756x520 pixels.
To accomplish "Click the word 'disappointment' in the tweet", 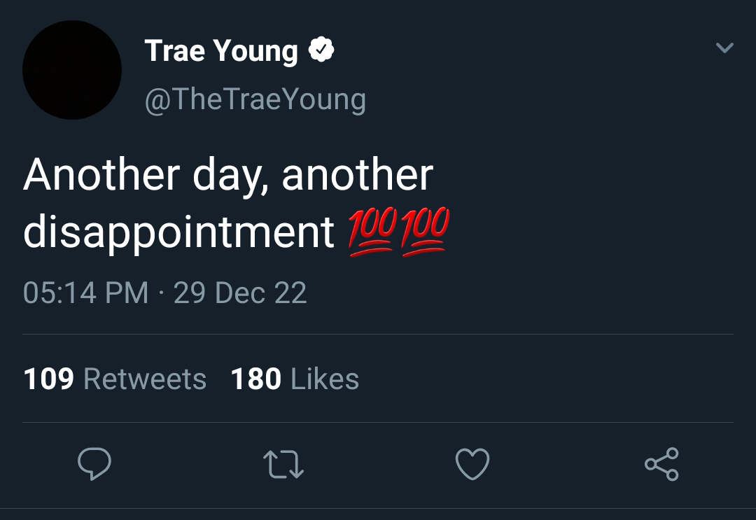I will (178, 232).
